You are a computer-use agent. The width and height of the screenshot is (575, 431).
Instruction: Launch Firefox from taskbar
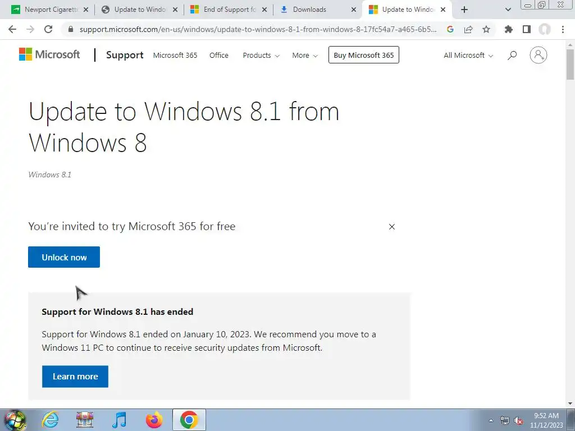click(154, 420)
